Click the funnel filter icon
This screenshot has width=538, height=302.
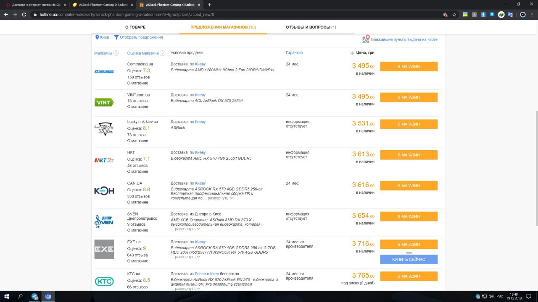116,37
